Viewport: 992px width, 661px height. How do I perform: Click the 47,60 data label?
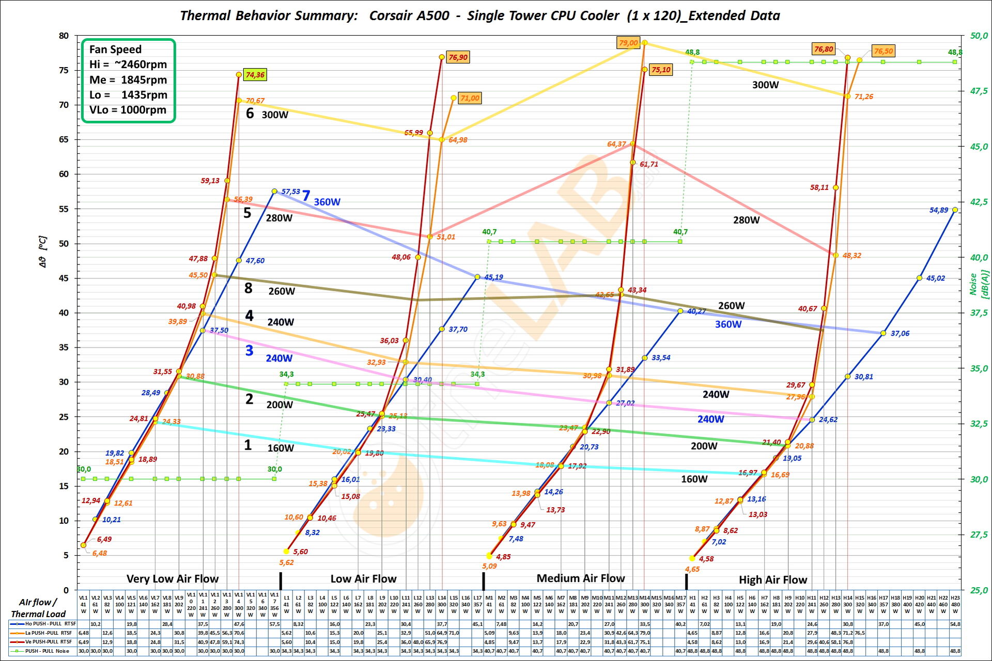(x=255, y=261)
